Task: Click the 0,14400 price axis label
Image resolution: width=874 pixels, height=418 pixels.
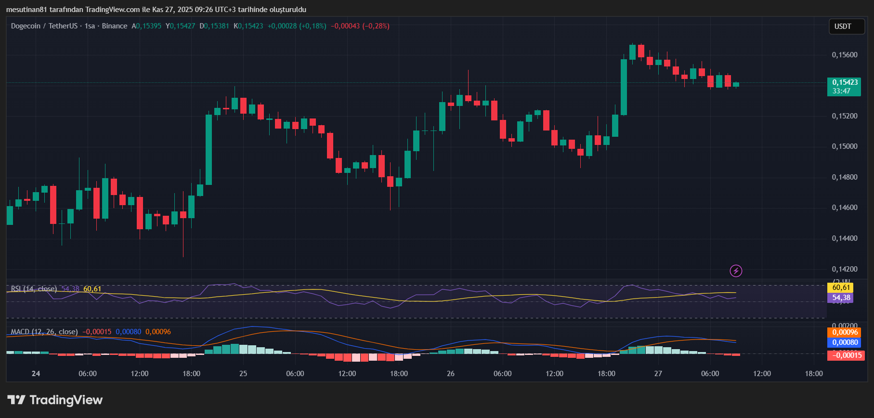Action: point(844,238)
